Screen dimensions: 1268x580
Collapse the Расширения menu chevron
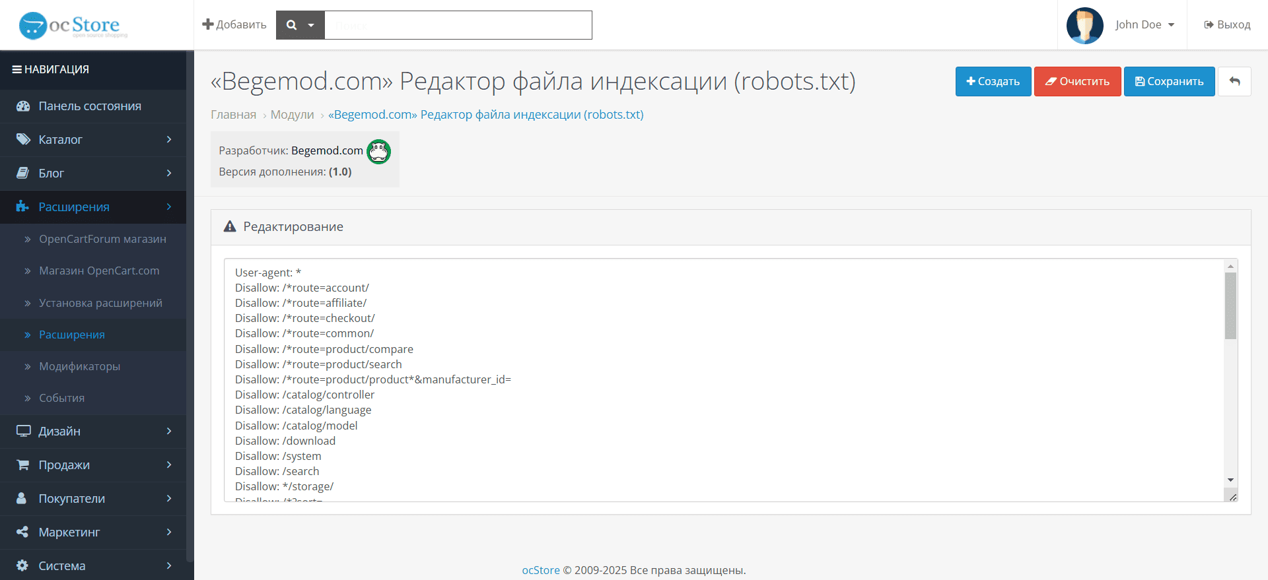[169, 207]
